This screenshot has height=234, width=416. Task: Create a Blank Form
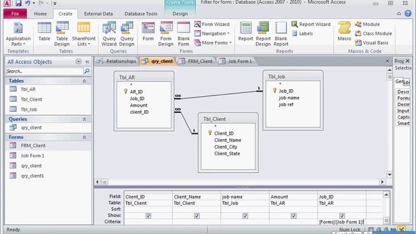(183, 34)
